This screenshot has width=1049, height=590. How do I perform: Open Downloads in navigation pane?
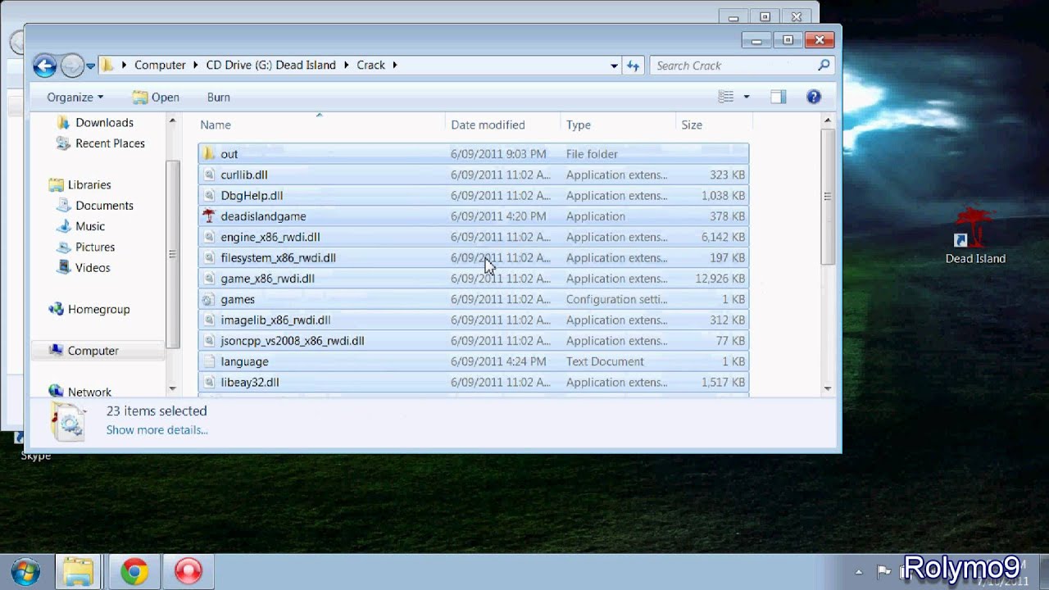(x=104, y=122)
